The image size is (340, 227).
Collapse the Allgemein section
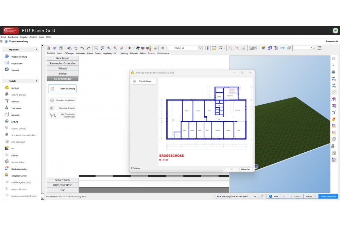pyautogui.click(x=36, y=49)
